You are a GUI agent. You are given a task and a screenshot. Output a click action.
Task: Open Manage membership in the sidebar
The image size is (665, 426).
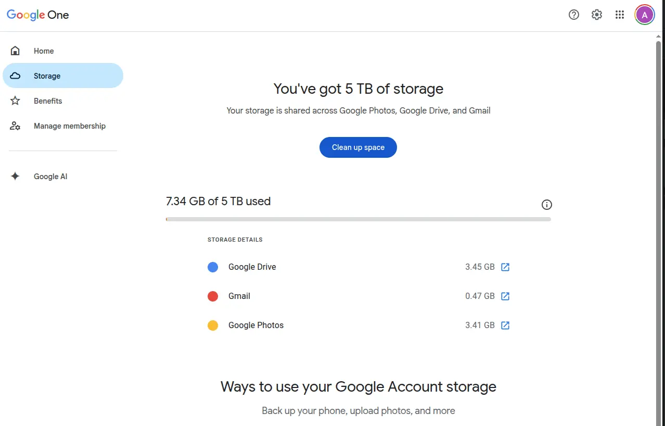coord(63,126)
